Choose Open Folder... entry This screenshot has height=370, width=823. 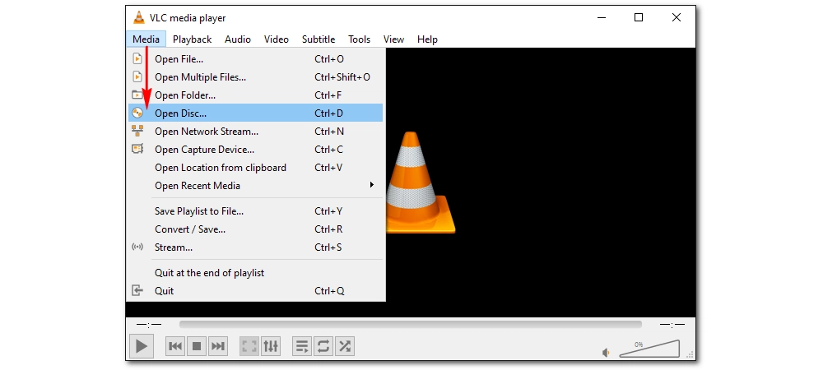256,95
